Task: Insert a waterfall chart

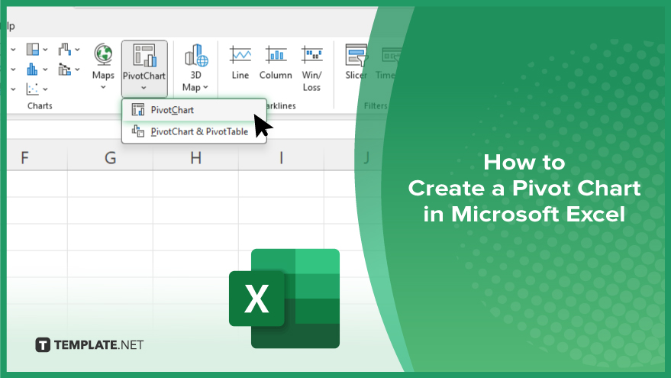Action: tap(65, 49)
